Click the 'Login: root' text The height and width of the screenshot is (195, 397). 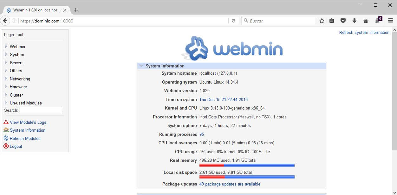click(14, 35)
